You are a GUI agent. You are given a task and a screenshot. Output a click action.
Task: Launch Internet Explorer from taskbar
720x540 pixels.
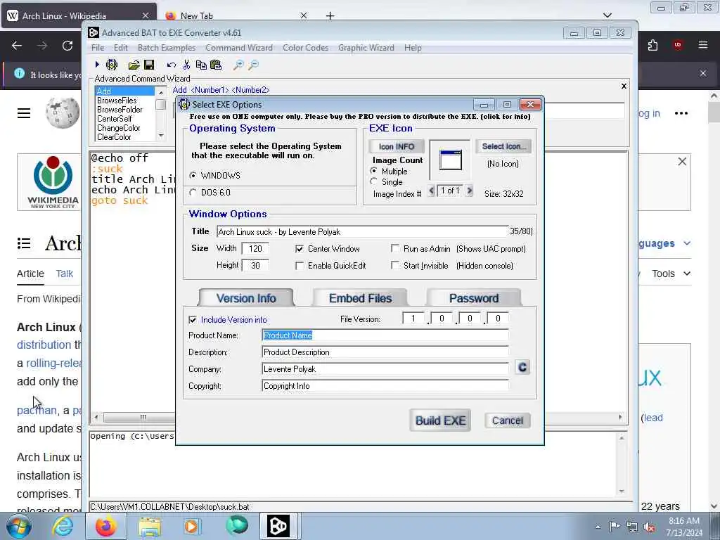(x=63, y=526)
